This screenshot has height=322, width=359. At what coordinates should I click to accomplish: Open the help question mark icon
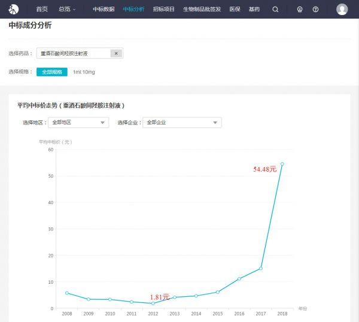(315, 10)
